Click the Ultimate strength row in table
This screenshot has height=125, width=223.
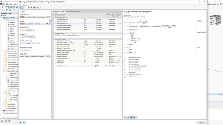tap(88, 56)
